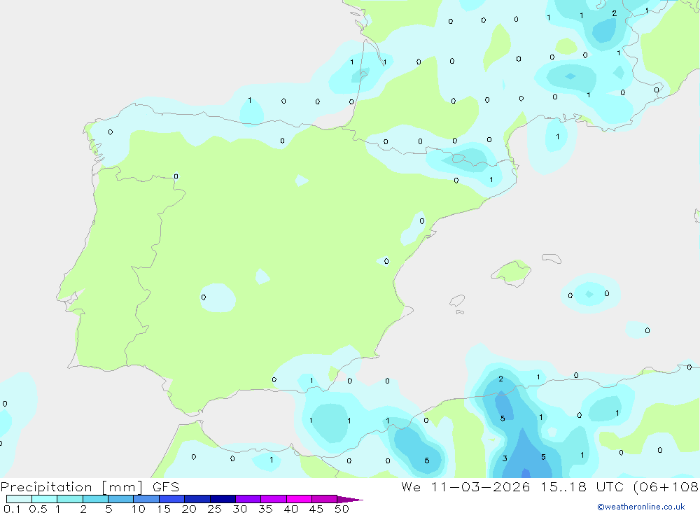
Task: Pick the 10–15 mm legend color swatch
Action: point(146,499)
